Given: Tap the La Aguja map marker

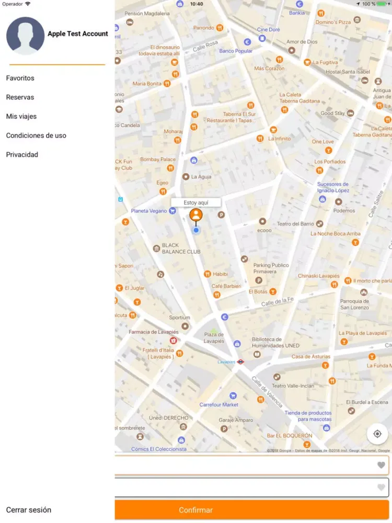Looking at the screenshot, I should pyautogui.click(x=186, y=177).
